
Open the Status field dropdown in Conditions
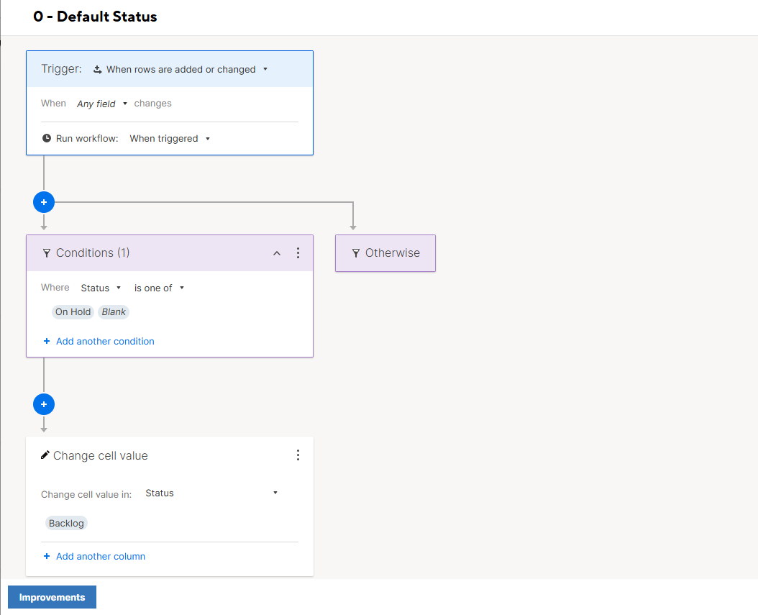tap(101, 288)
